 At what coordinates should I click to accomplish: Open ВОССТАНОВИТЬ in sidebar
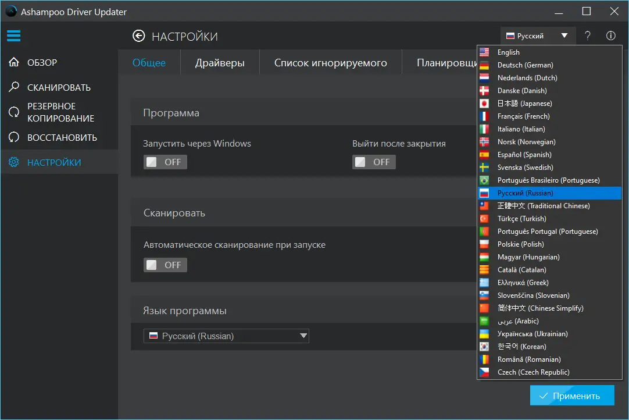coord(59,137)
